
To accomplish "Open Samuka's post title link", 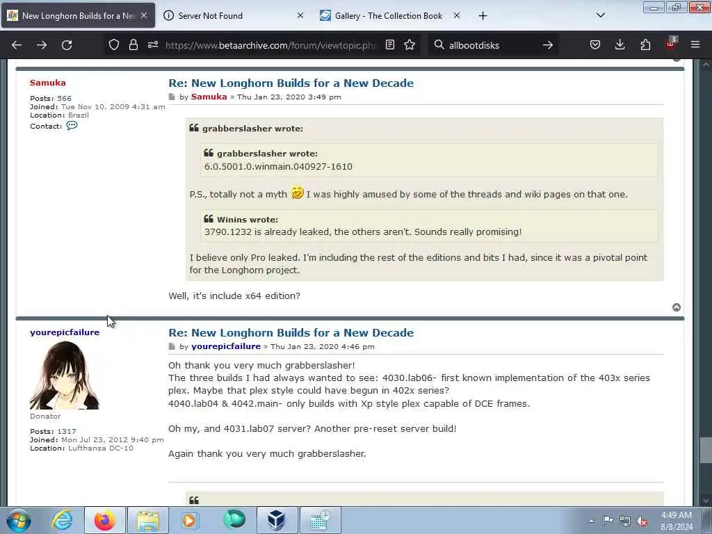I will click(x=291, y=83).
